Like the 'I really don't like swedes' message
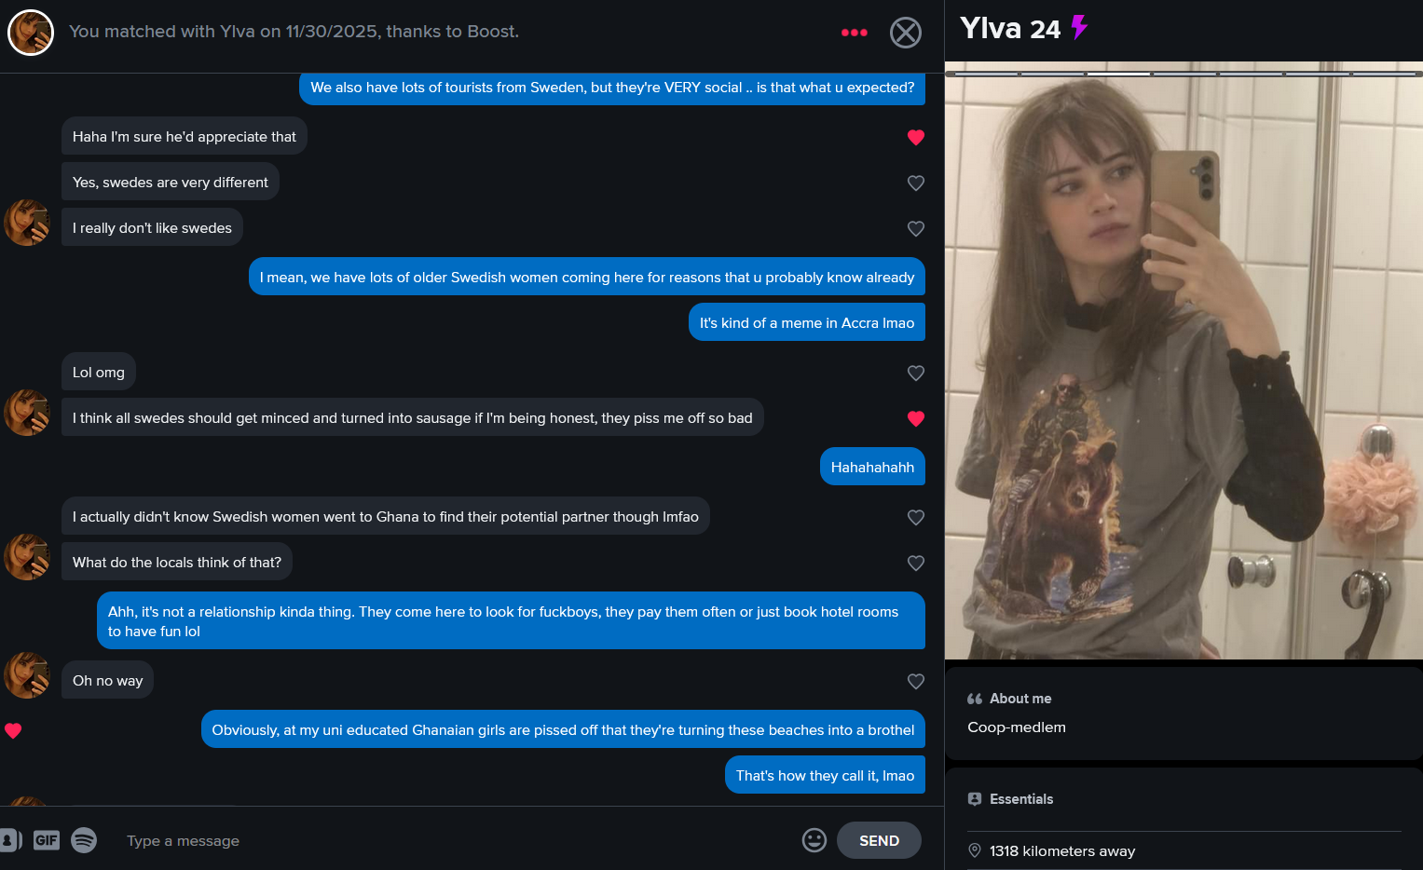The height and width of the screenshot is (870, 1423). (916, 228)
